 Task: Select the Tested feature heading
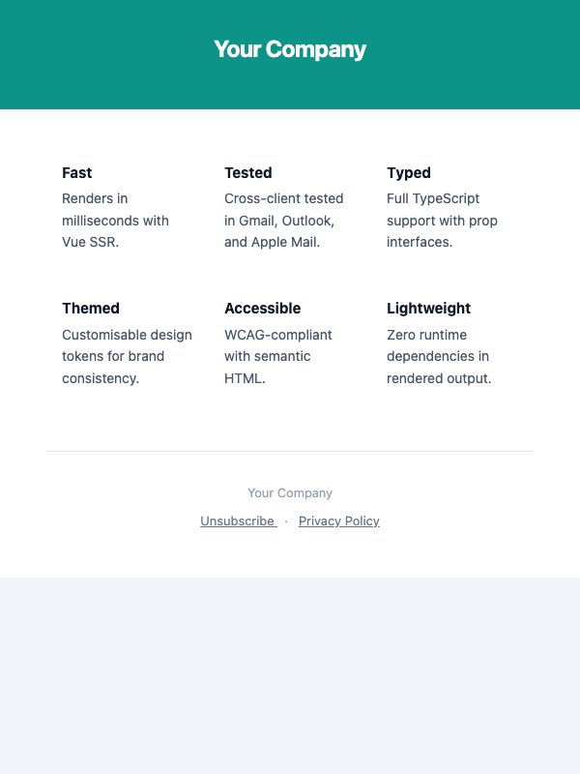(247, 172)
